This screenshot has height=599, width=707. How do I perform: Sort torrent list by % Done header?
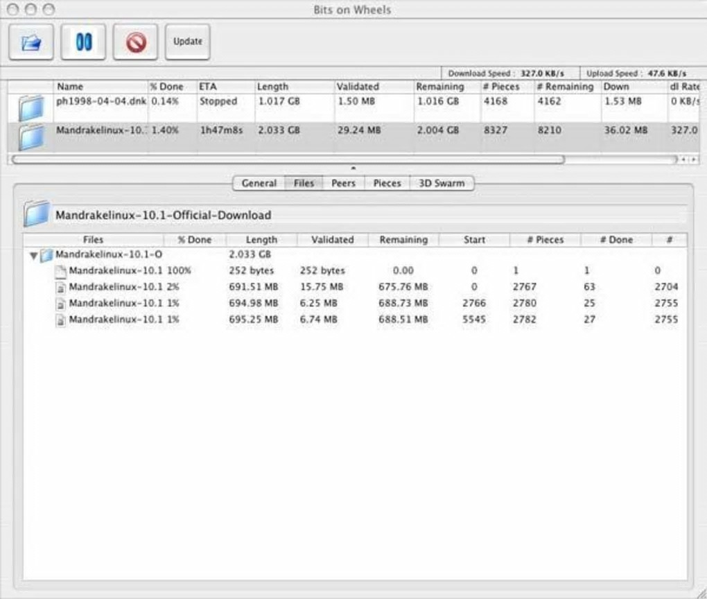pyautogui.click(x=172, y=87)
